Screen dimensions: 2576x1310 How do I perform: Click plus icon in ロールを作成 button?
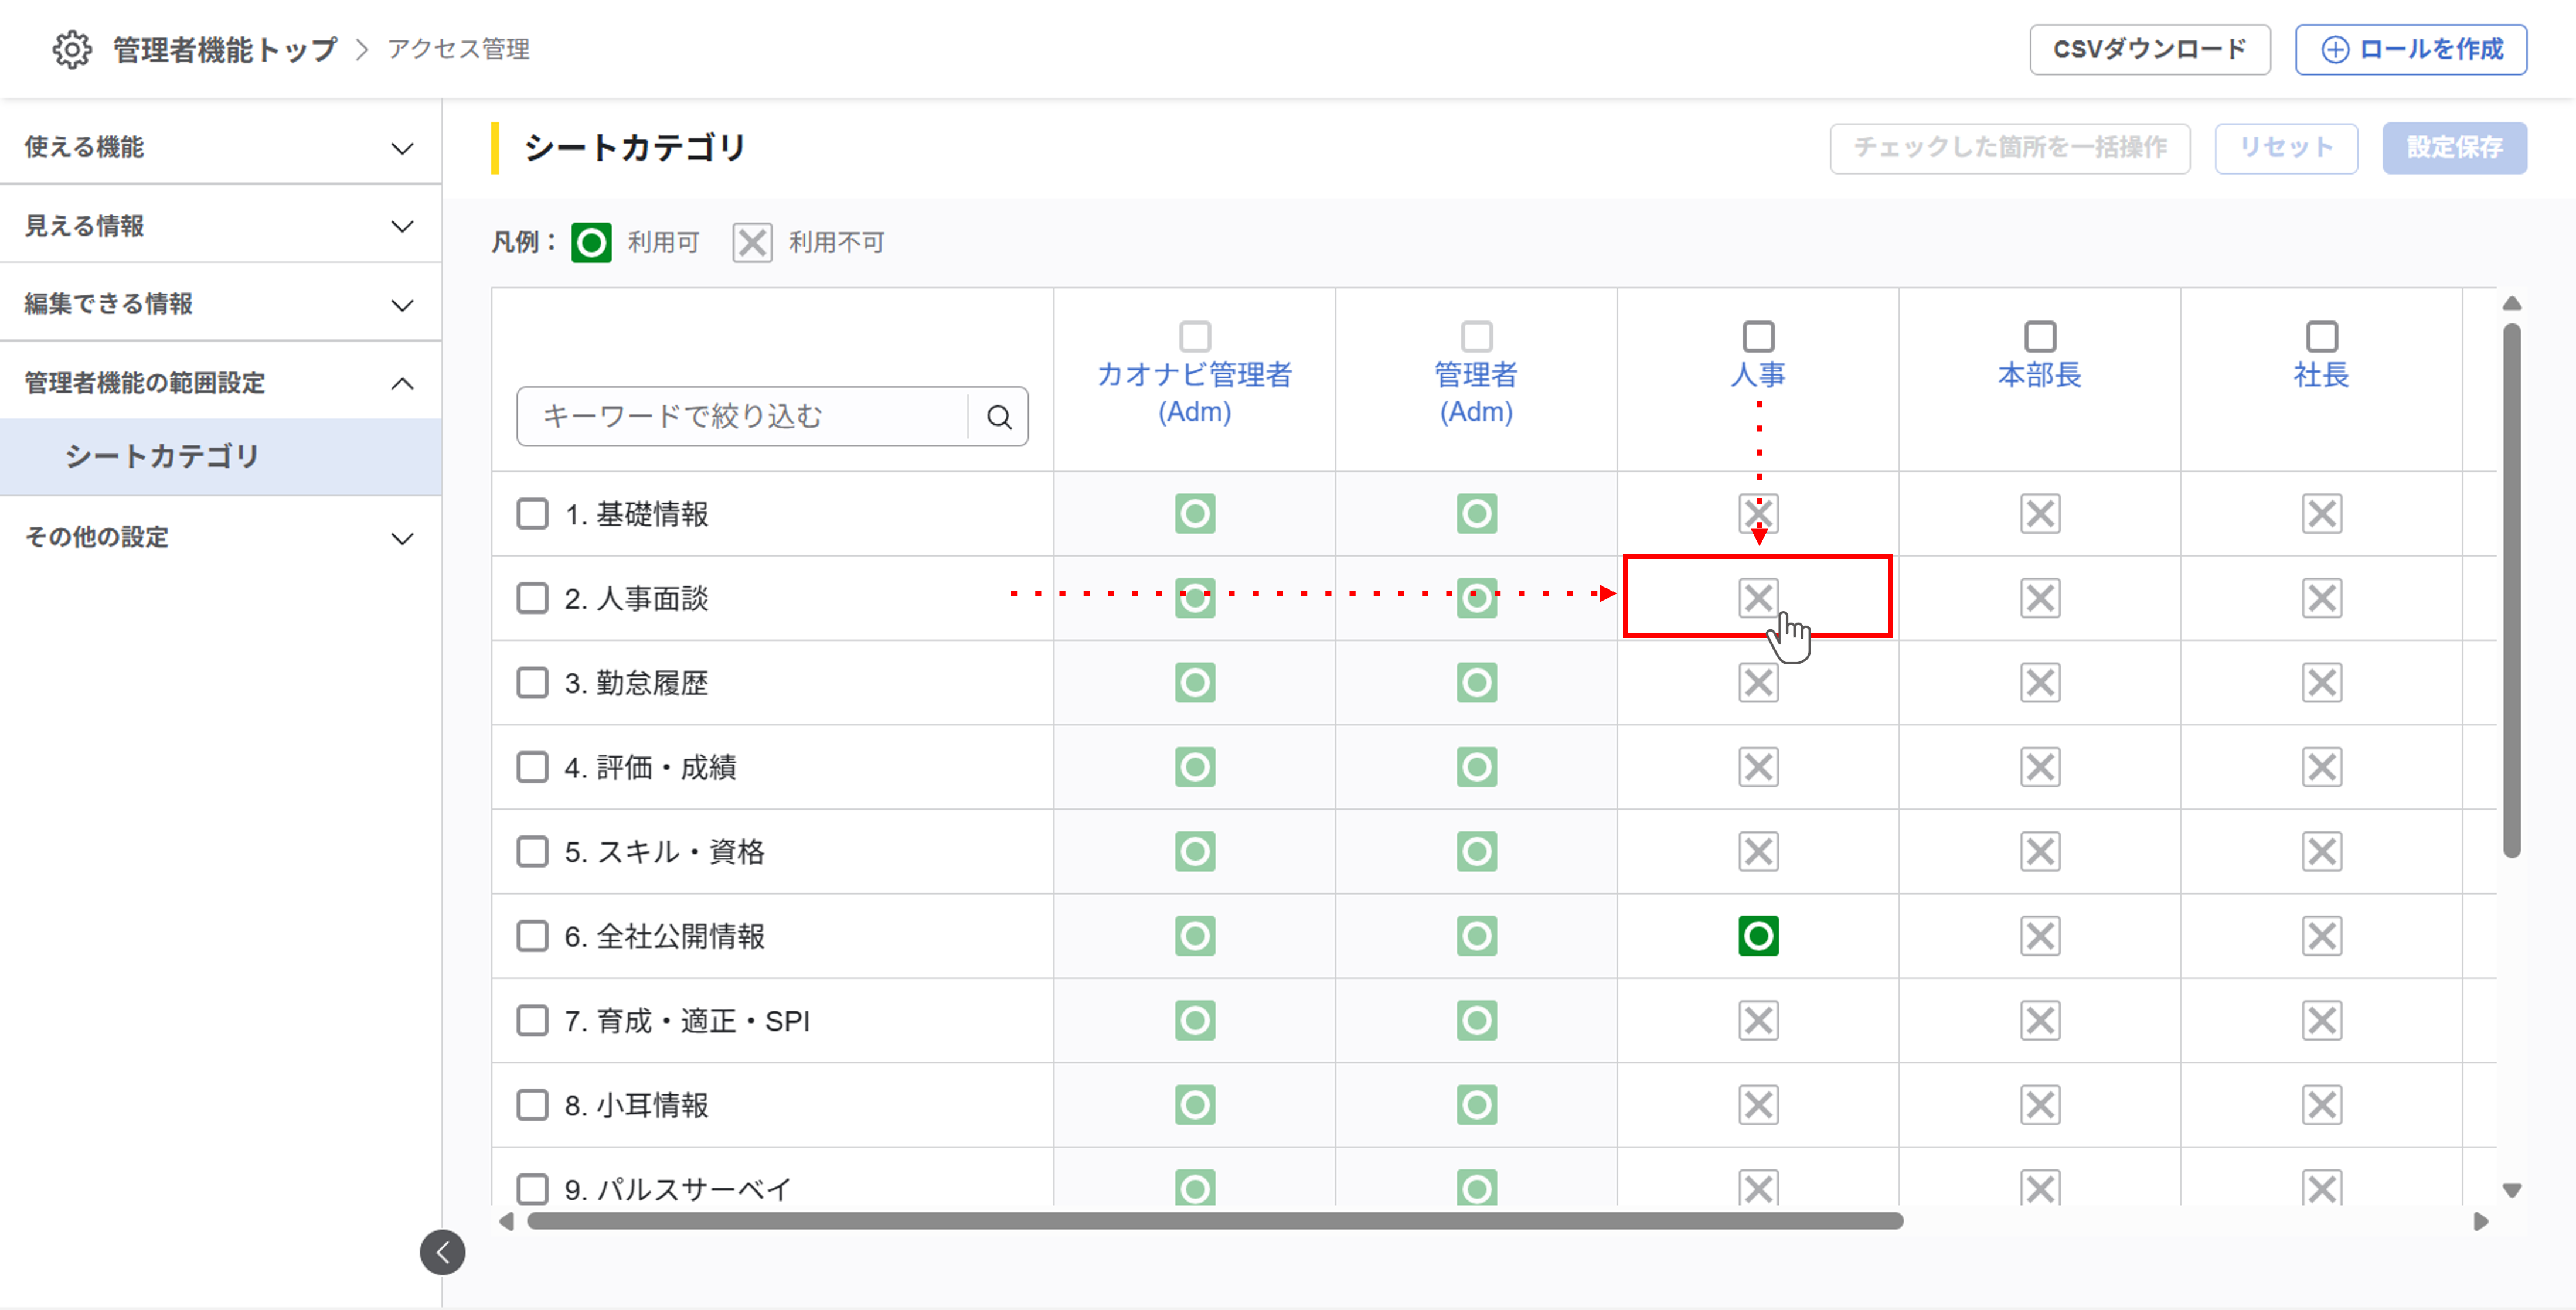pyautogui.click(x=2334, y=50)
